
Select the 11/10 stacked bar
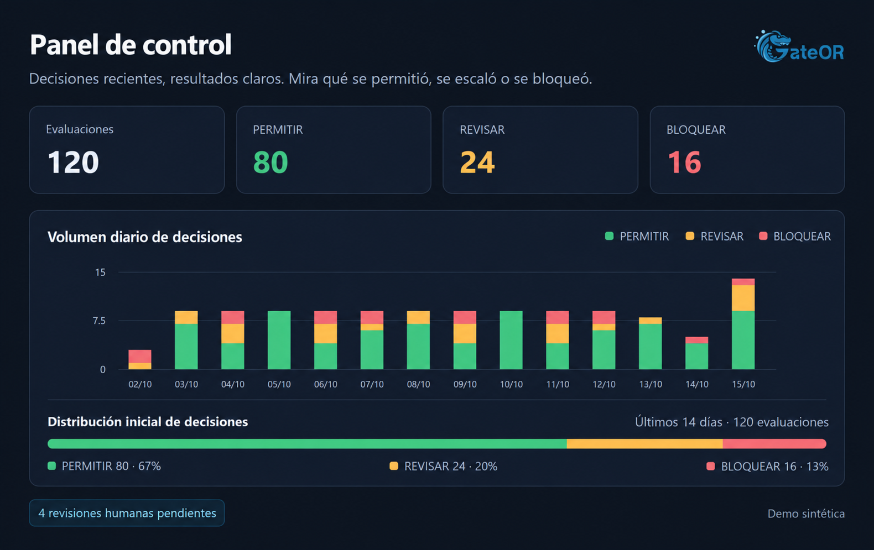click(558, 340)
